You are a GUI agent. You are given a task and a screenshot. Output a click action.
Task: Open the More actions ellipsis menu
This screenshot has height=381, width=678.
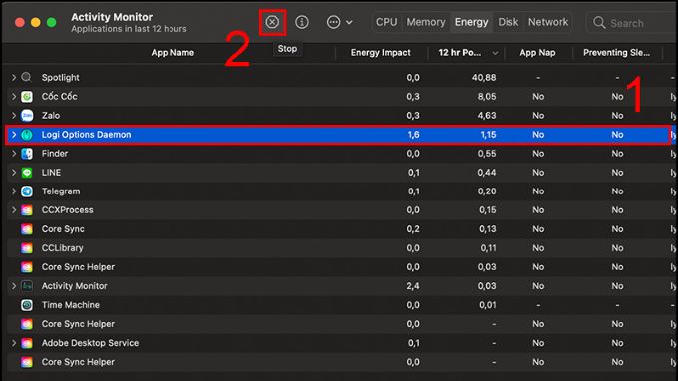[339, 22]
